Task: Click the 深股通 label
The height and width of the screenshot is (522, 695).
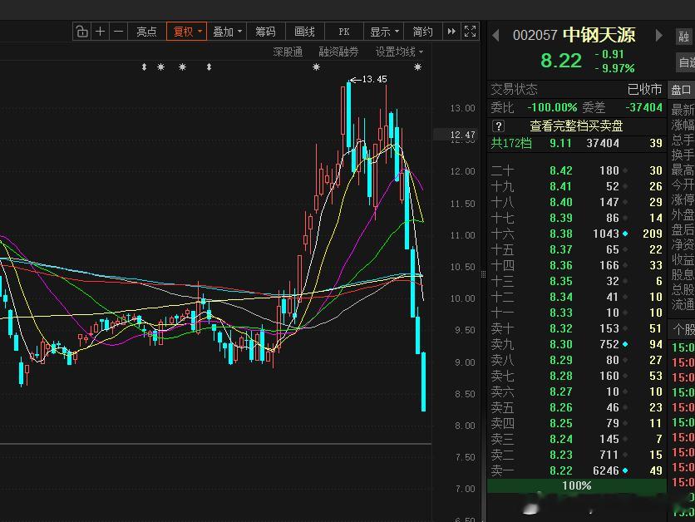Action: pos(288,52)
